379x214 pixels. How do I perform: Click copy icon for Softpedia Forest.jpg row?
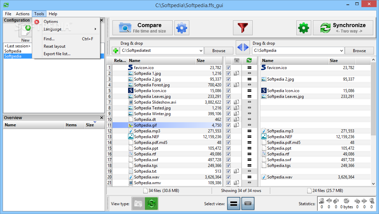tap(236, 85)
